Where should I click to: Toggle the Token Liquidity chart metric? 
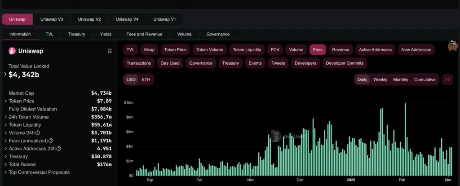click(247, 50)
